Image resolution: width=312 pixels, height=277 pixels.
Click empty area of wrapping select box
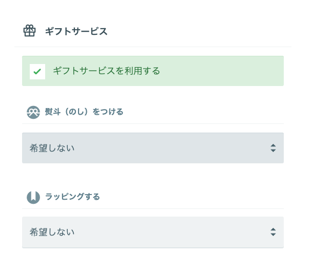(x=171, y=232)
